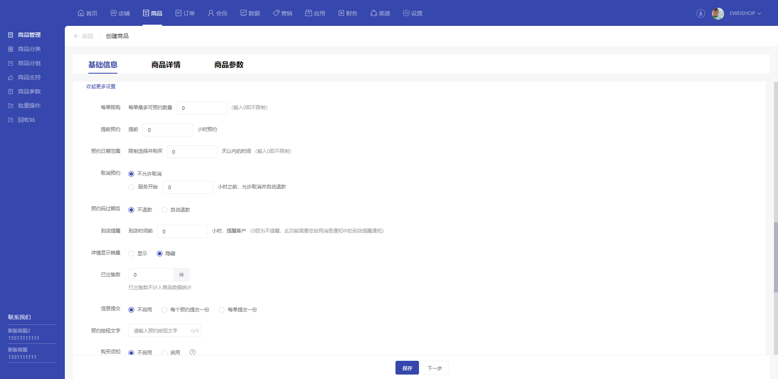
Task: Focus the 预约按钮文字 text input
Action: pos(165,330)
